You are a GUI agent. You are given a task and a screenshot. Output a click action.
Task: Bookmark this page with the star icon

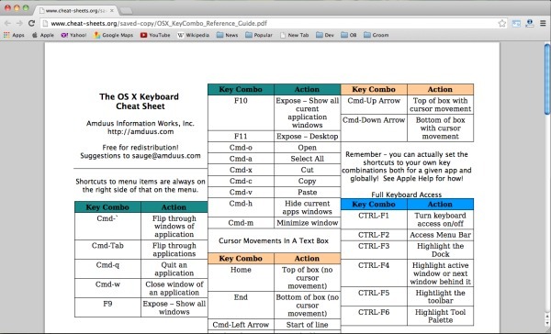[x=502, y=23]
